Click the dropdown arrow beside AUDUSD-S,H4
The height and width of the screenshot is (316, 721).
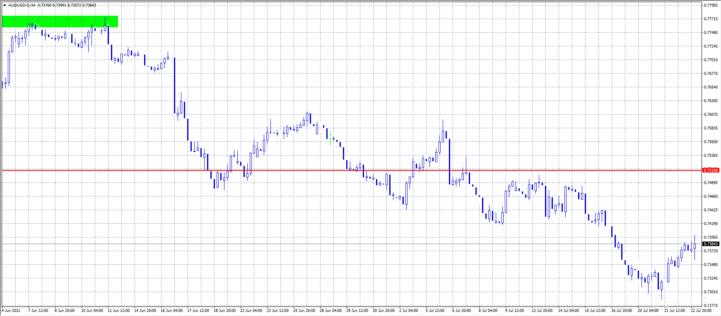coord(5,5)
